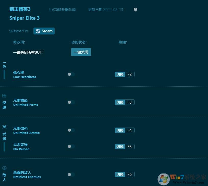
Task: Toggle the Low Heartbeat switch
Action: (x=71, y=74)
